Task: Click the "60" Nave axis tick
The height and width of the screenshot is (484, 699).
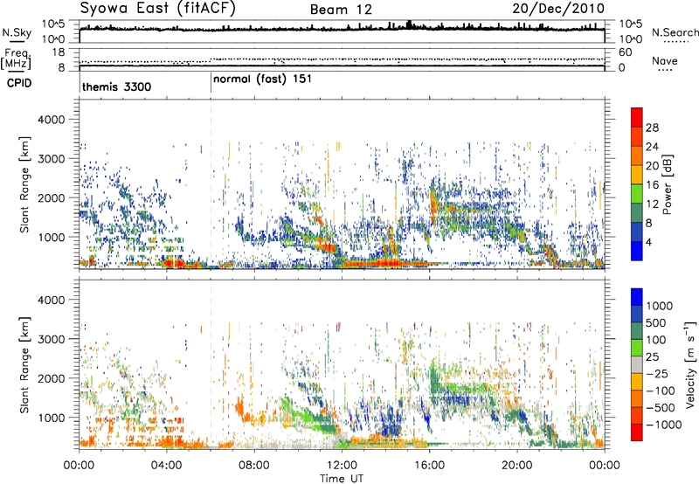Action: [625, 52]
